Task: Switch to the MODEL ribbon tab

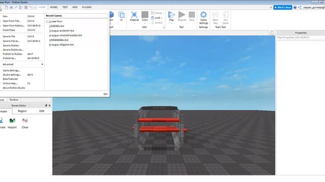Action: [54, 7]
